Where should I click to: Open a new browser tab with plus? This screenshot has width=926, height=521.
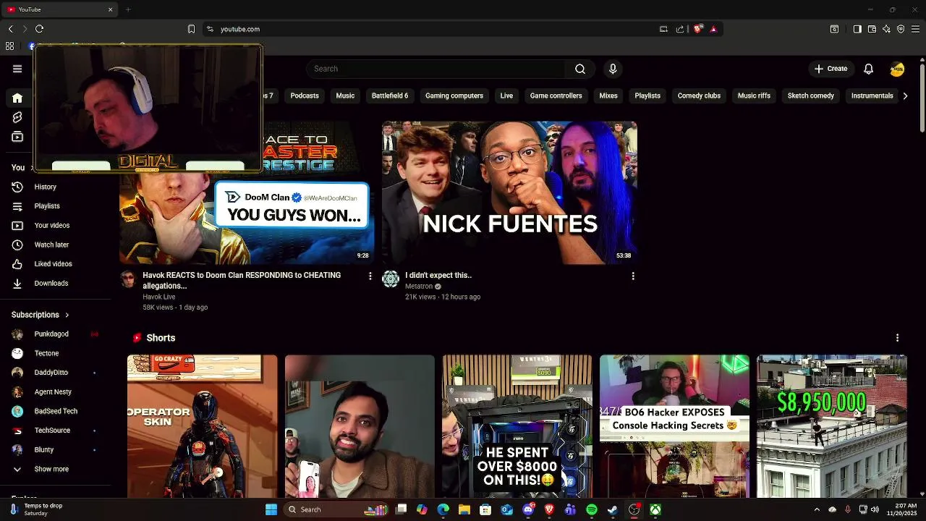(x=128, y=9)
